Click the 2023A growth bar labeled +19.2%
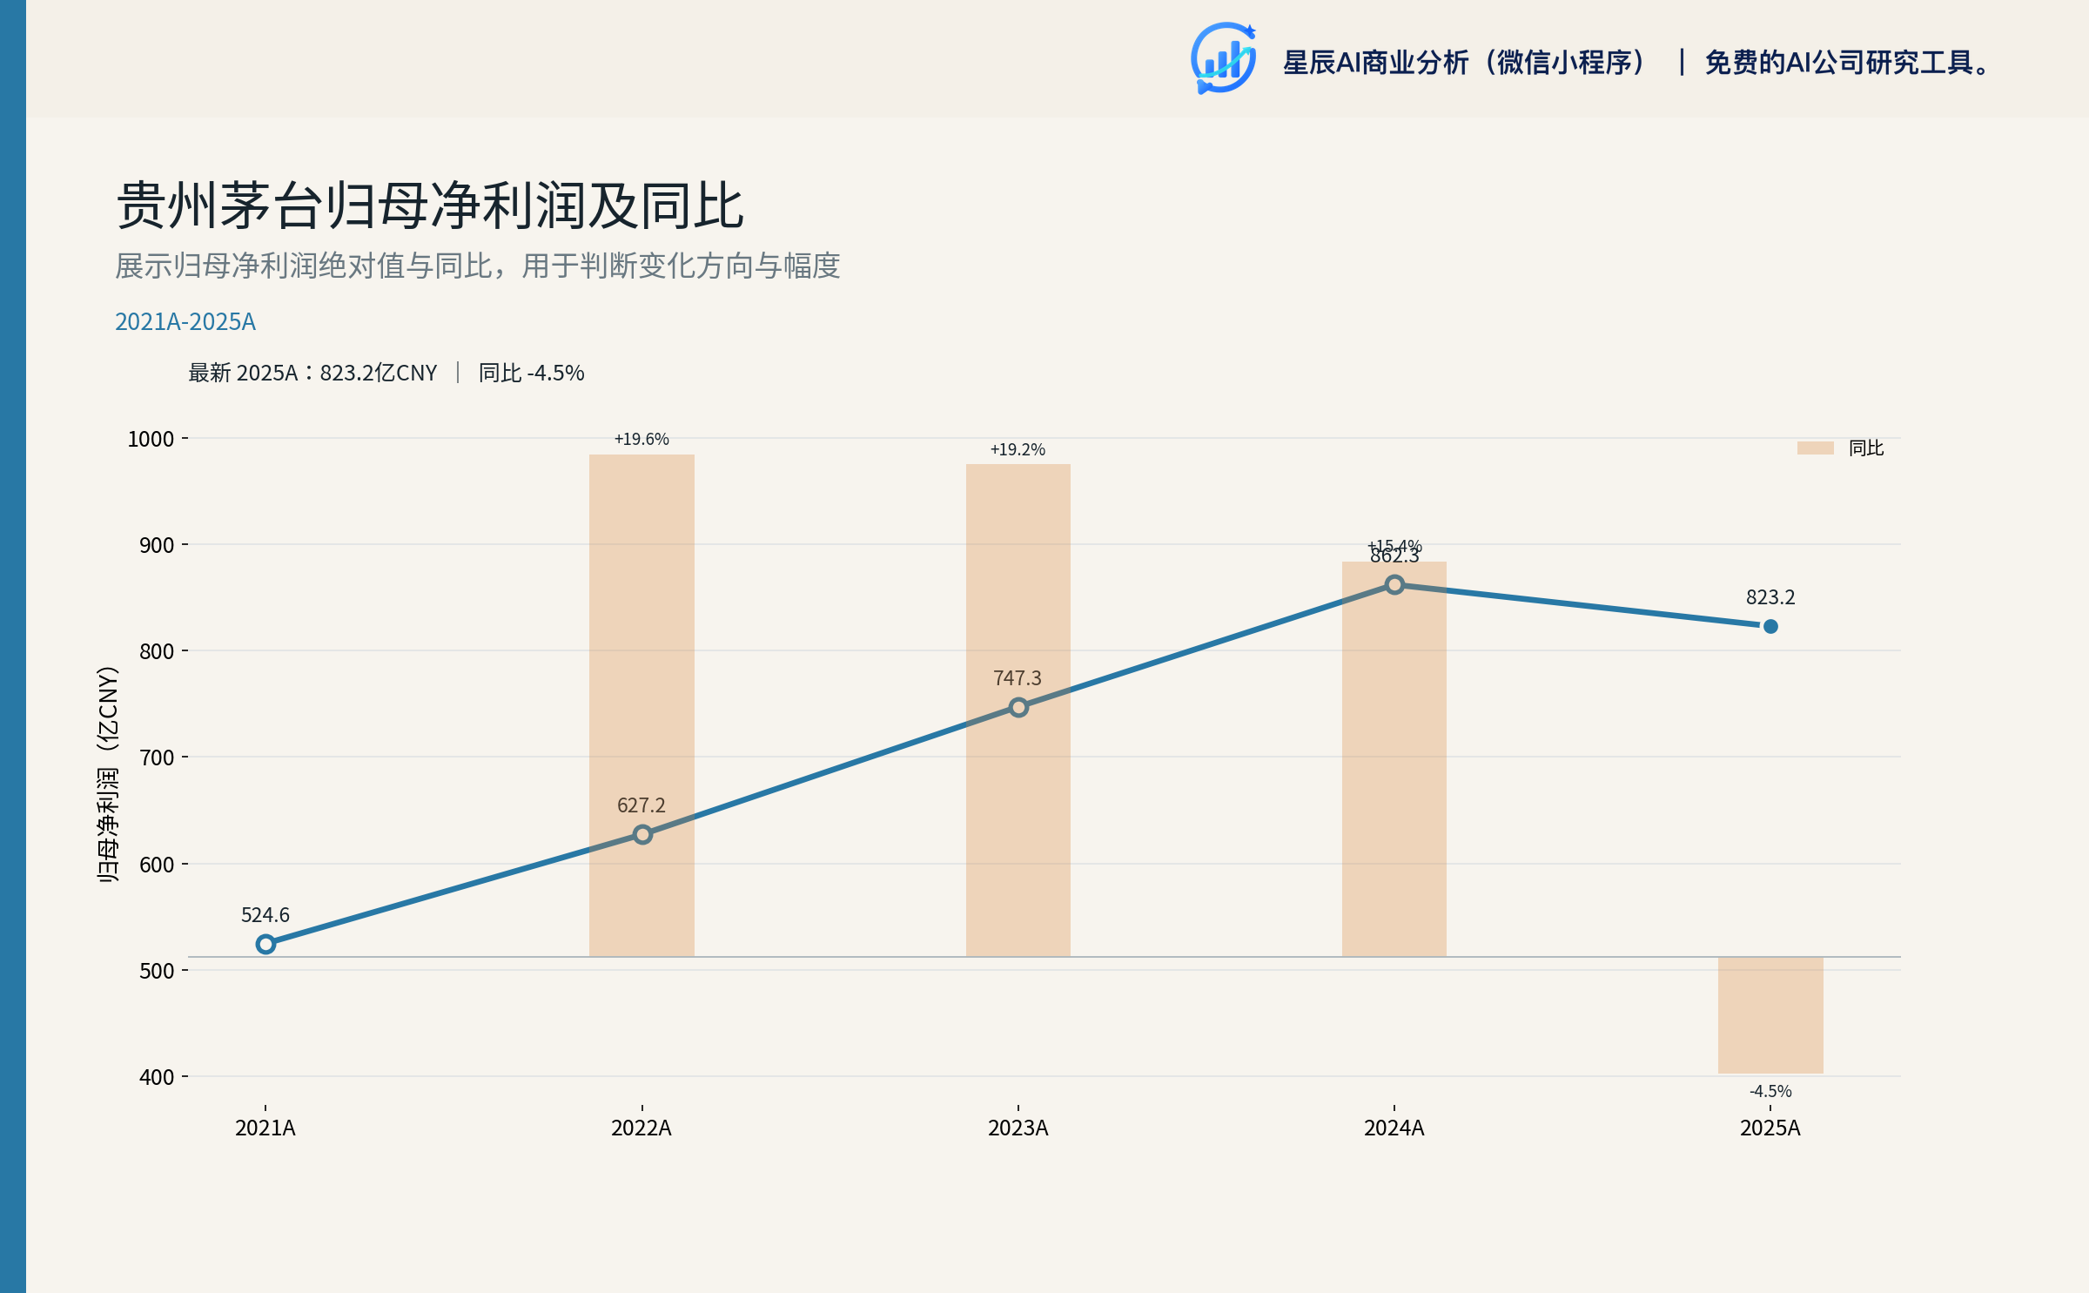The height and width of the screenshot is (1293, 2089). click(x=1018, y=710)
